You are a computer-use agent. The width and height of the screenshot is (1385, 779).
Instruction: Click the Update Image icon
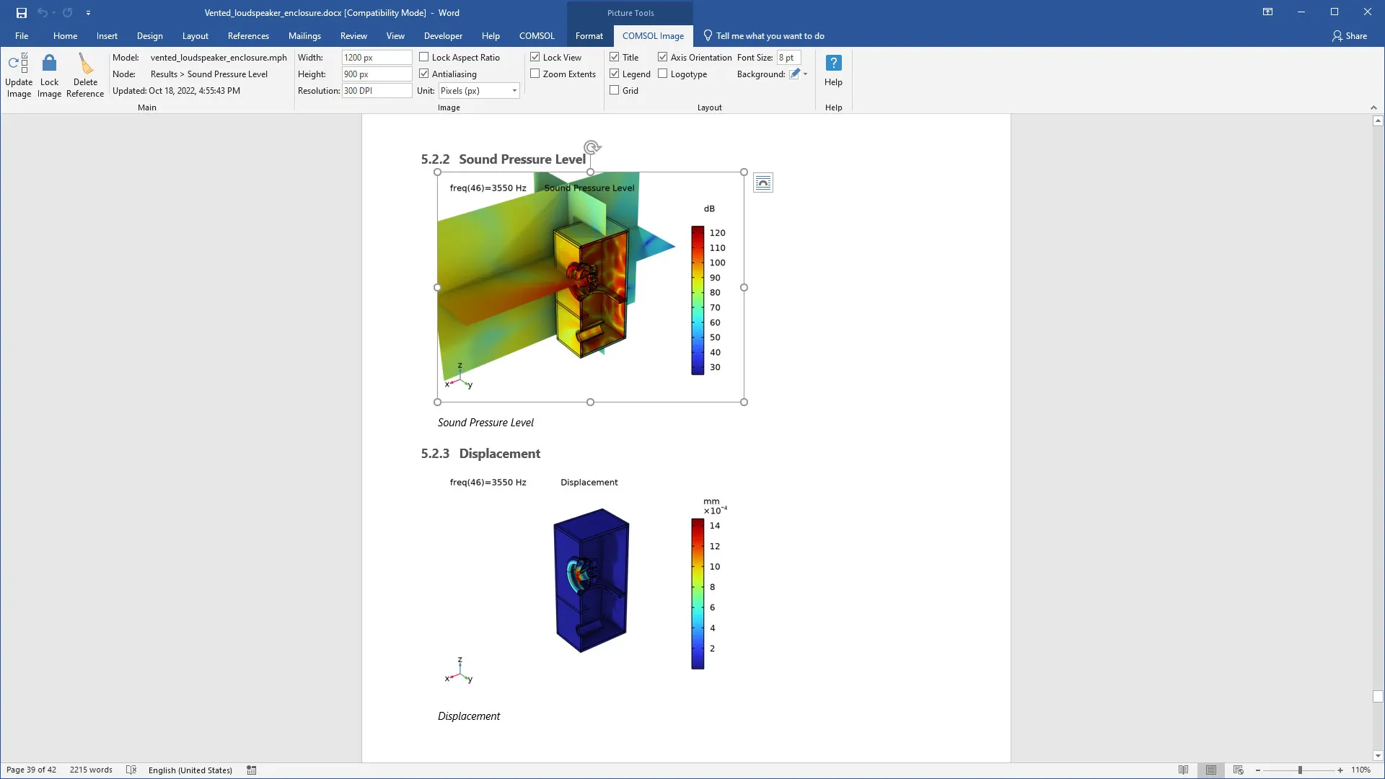click(19, 63)
